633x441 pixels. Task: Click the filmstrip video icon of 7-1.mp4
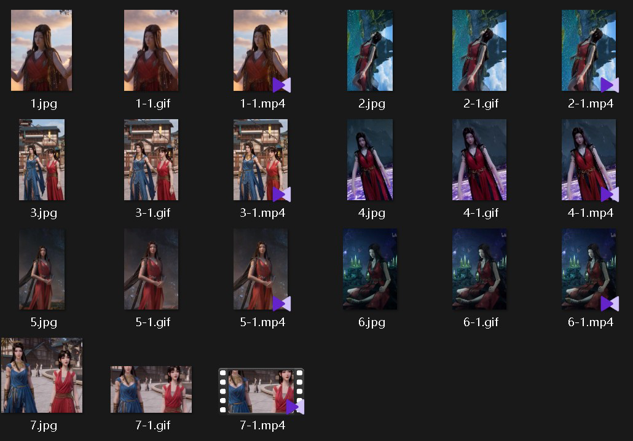261,391
